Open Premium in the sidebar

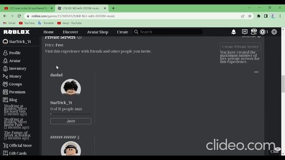click(14, 92)
